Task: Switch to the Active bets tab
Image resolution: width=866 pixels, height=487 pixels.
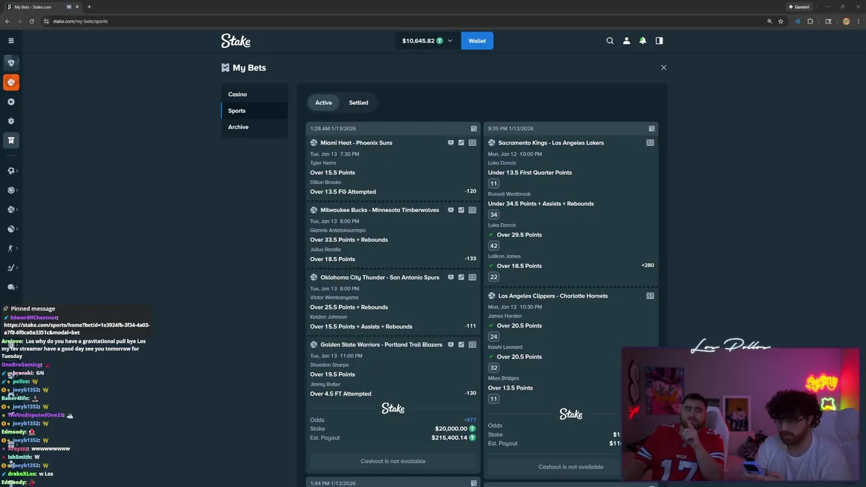Action: [323, 103]
